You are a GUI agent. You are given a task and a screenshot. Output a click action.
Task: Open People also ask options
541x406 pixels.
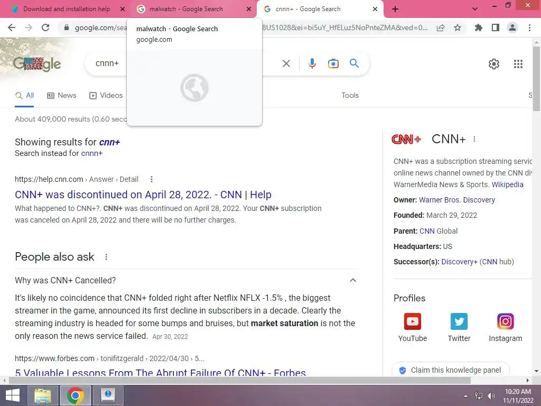(106, 257)
